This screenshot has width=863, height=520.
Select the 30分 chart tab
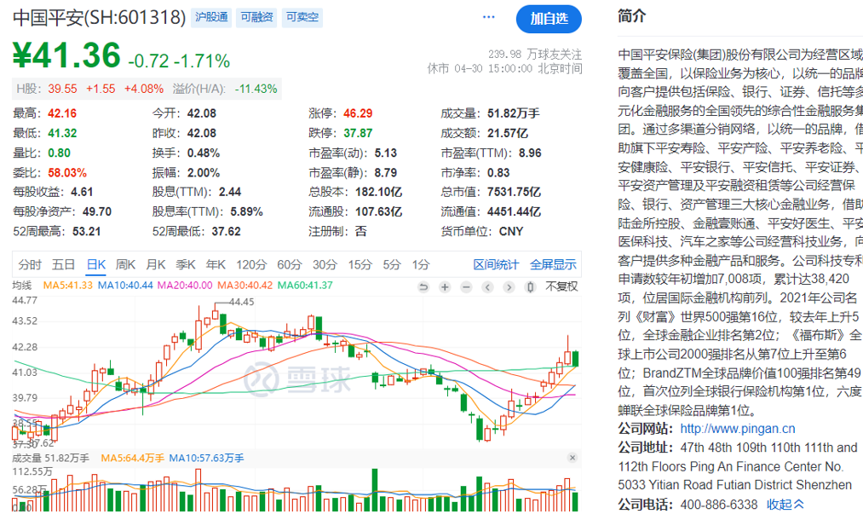point(325,265)
